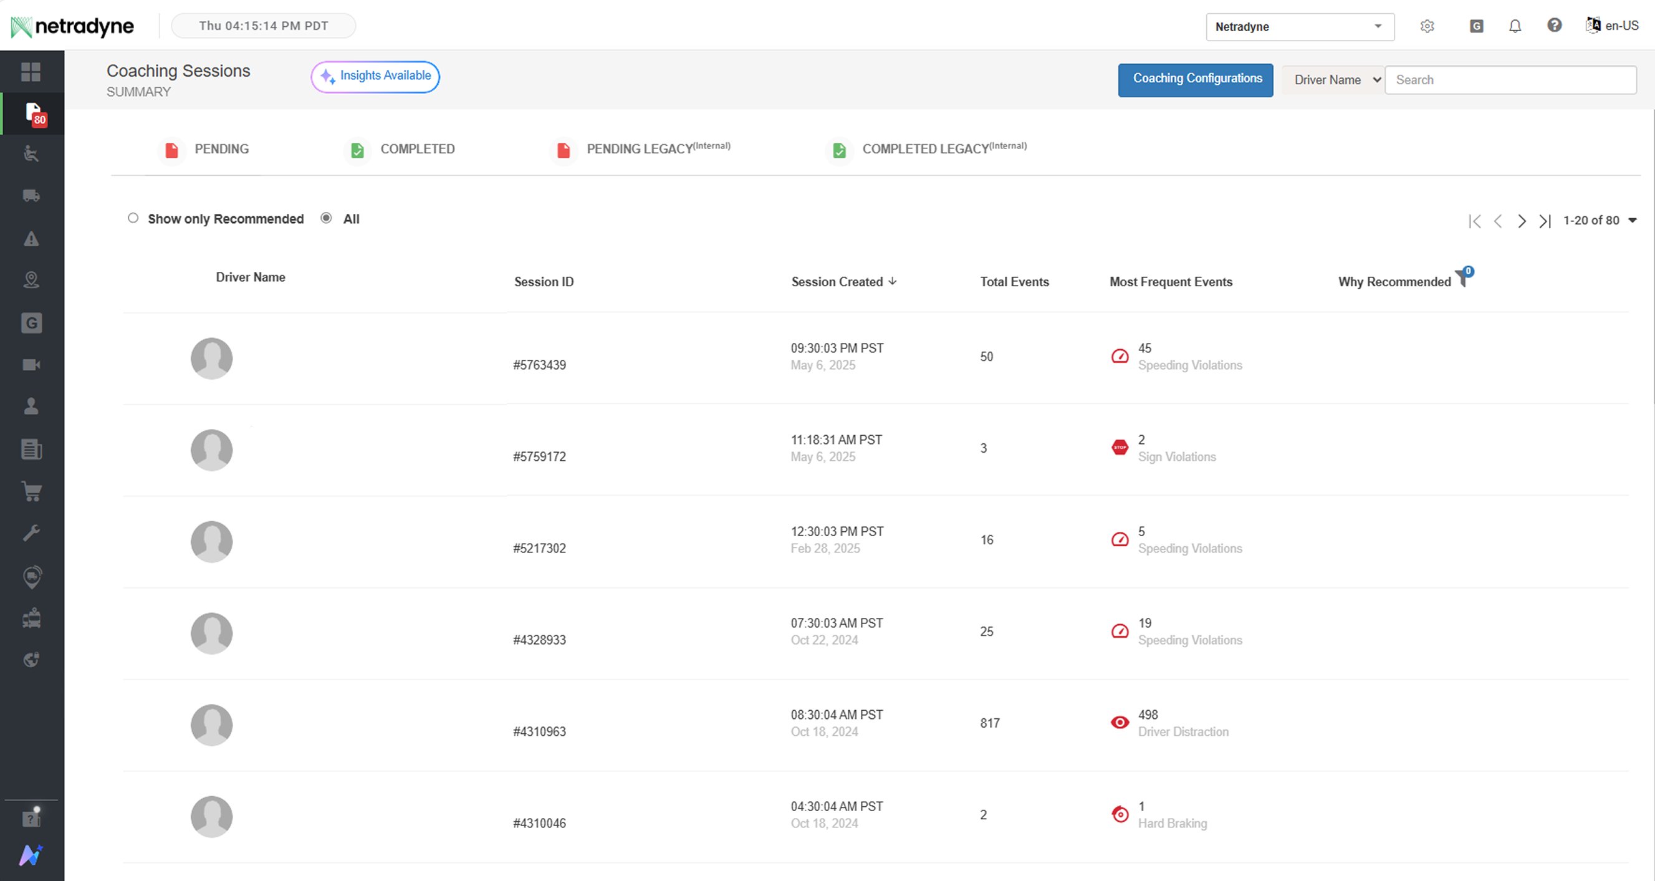Viewport: 1655px width, 881px height.
Task: Open the settings gear icon in header
Action: [x=1427, y=26]
